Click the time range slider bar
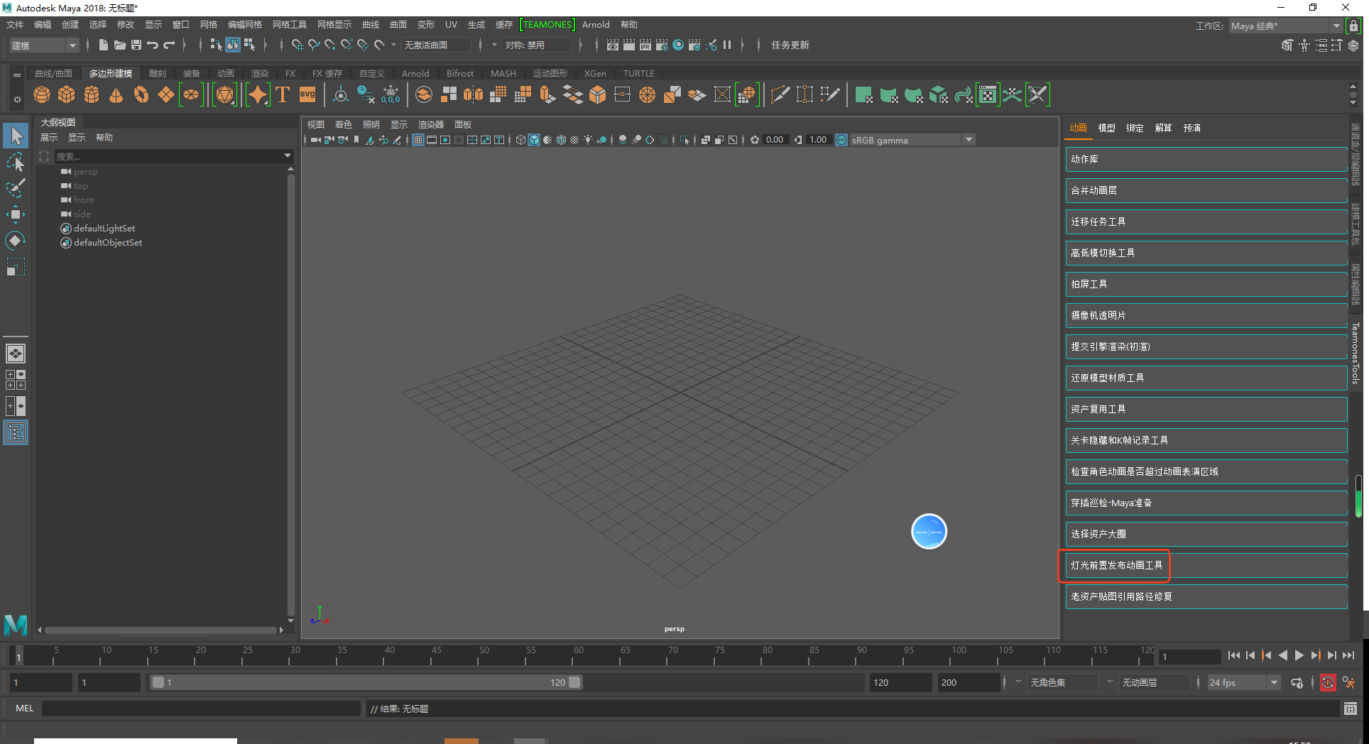The height and width of the screenshot is (744, 1369). [366, 682]
